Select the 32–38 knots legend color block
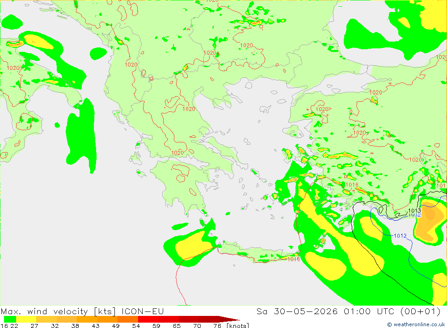 click(x=67, y=319)
